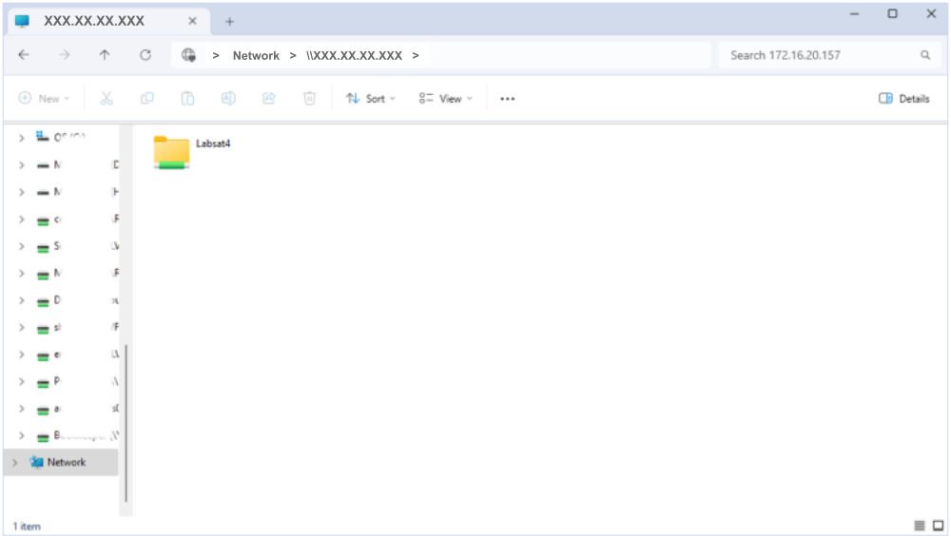
Task: Open the New dropdown menu
Action: [45, 98]
